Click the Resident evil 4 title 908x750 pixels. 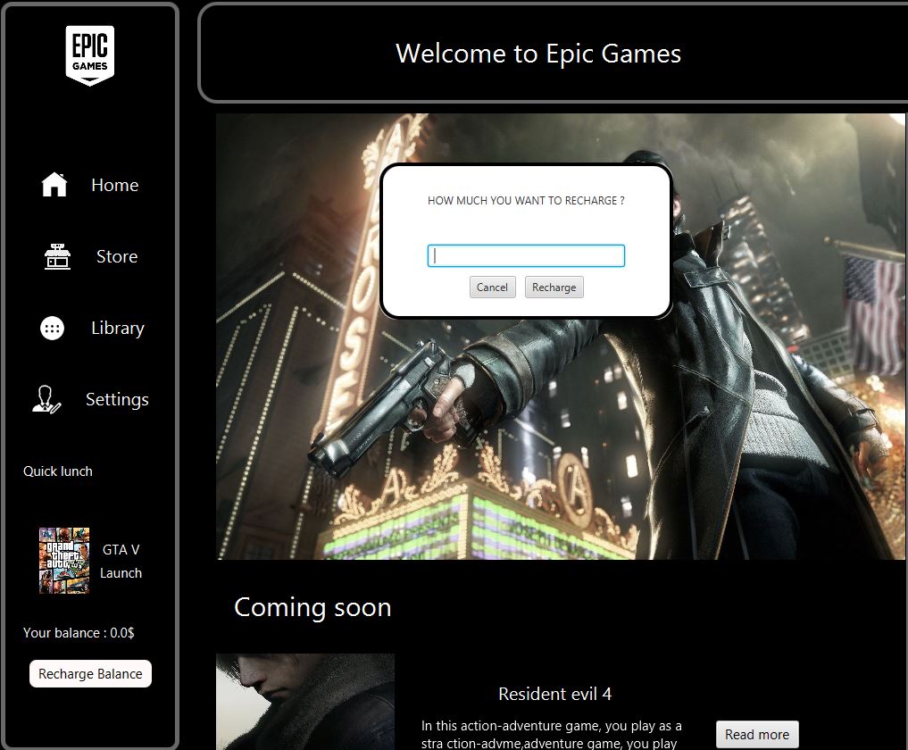point(554,694)
